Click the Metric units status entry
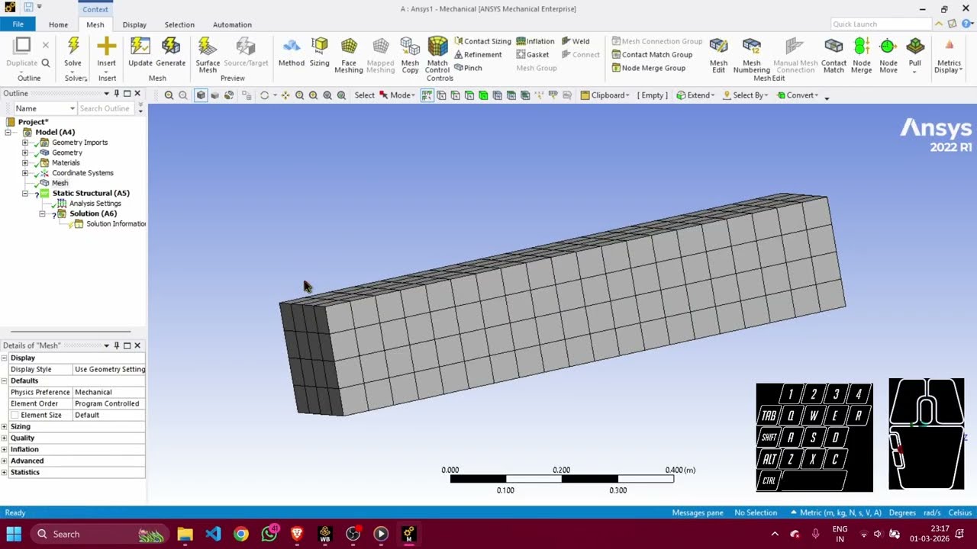977x549 pixels. click(837, 512)
